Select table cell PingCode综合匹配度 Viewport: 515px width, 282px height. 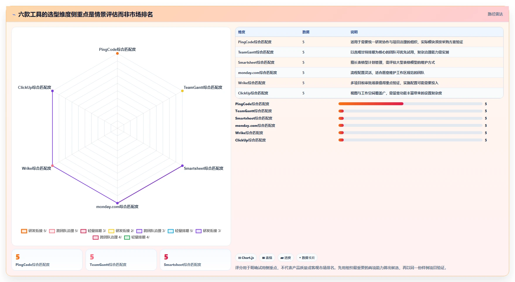tap(255, 42)
